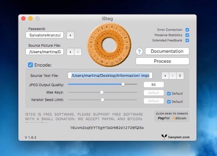Click the plus button beside Source Picture File

click(70, 52)
